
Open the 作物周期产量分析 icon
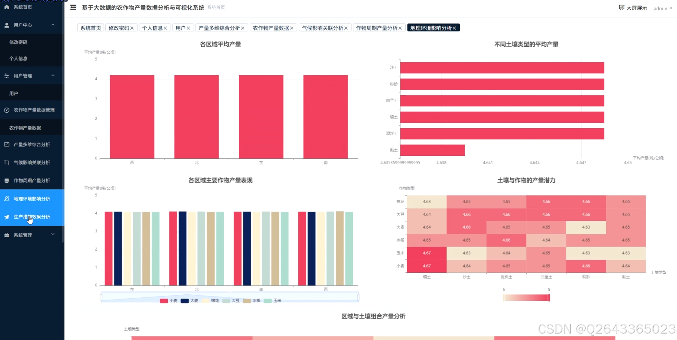(6, 180)
